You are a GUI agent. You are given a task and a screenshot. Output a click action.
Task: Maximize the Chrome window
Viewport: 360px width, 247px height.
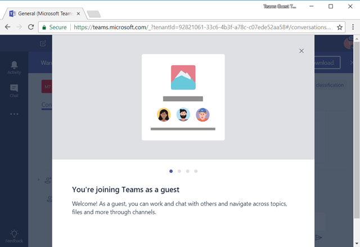click(331, 6)
